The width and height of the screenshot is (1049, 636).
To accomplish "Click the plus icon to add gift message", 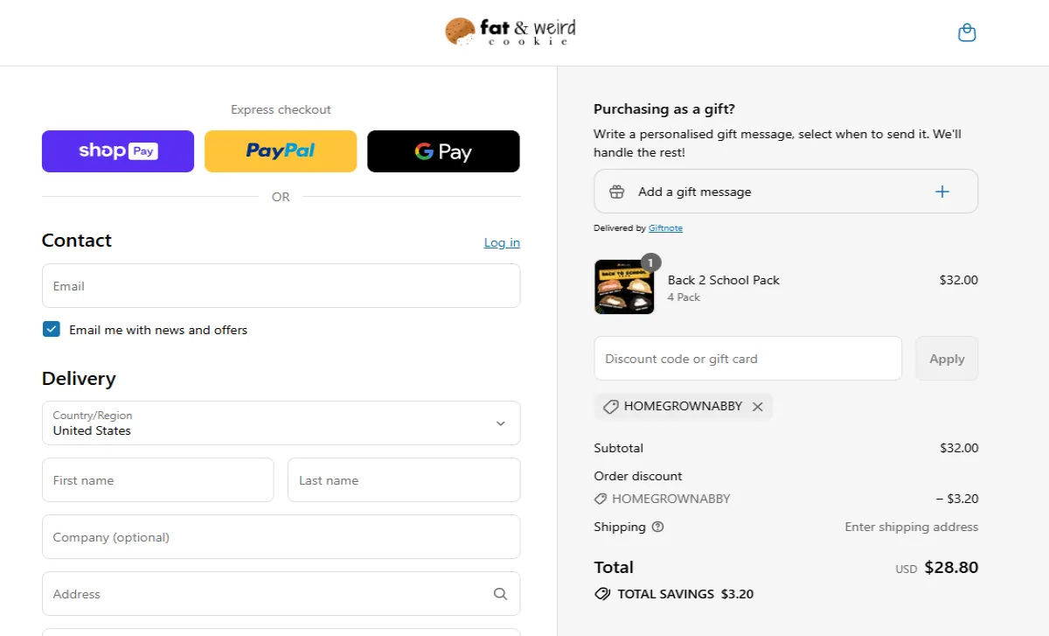I will click(942, 192).
